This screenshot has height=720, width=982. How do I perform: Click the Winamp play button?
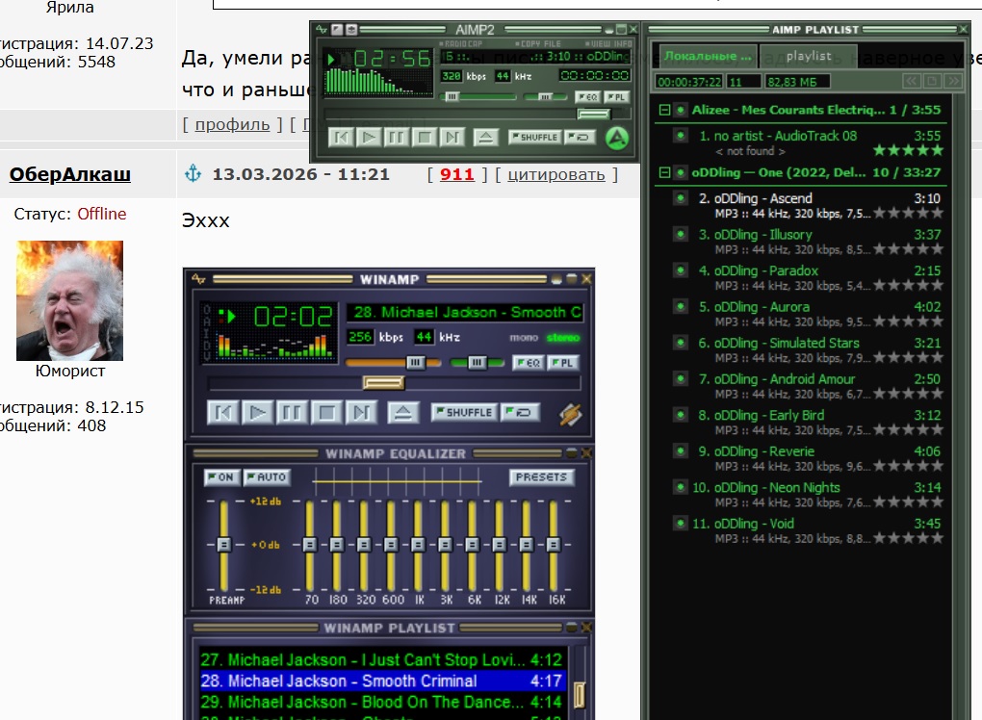257,413
